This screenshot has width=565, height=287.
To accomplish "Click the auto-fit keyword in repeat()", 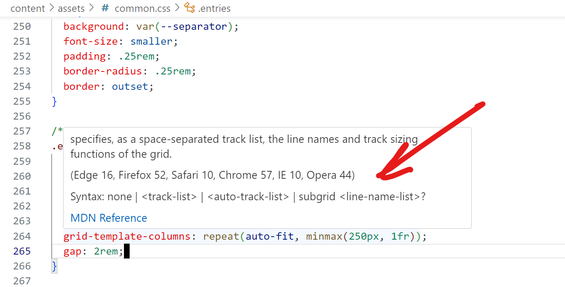I will (269, 237).
